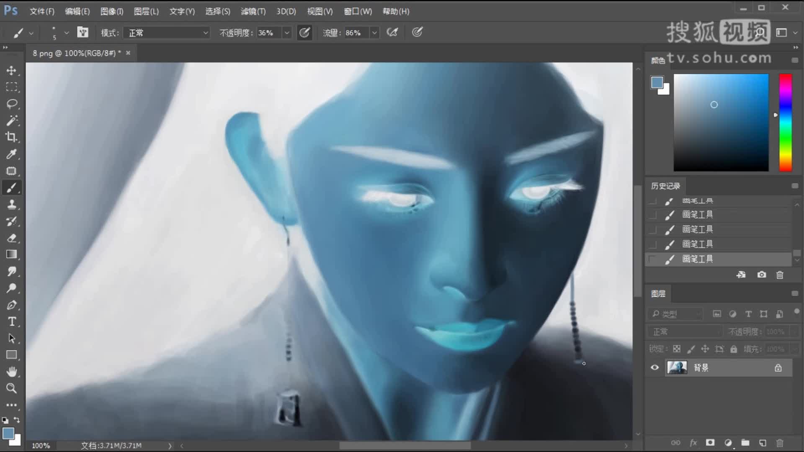Select the Rectangle shape tool
This screenshot has width=804, height=452.
(x=12, y=355)
